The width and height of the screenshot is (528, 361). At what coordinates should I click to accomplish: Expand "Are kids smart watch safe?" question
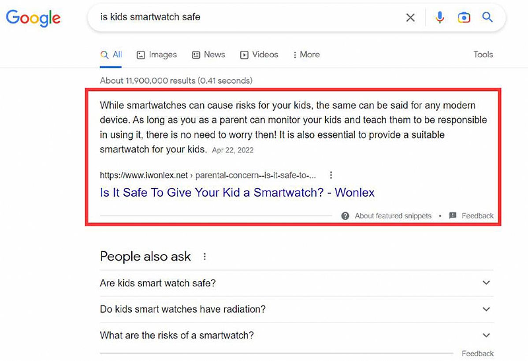tap(486, 283)
